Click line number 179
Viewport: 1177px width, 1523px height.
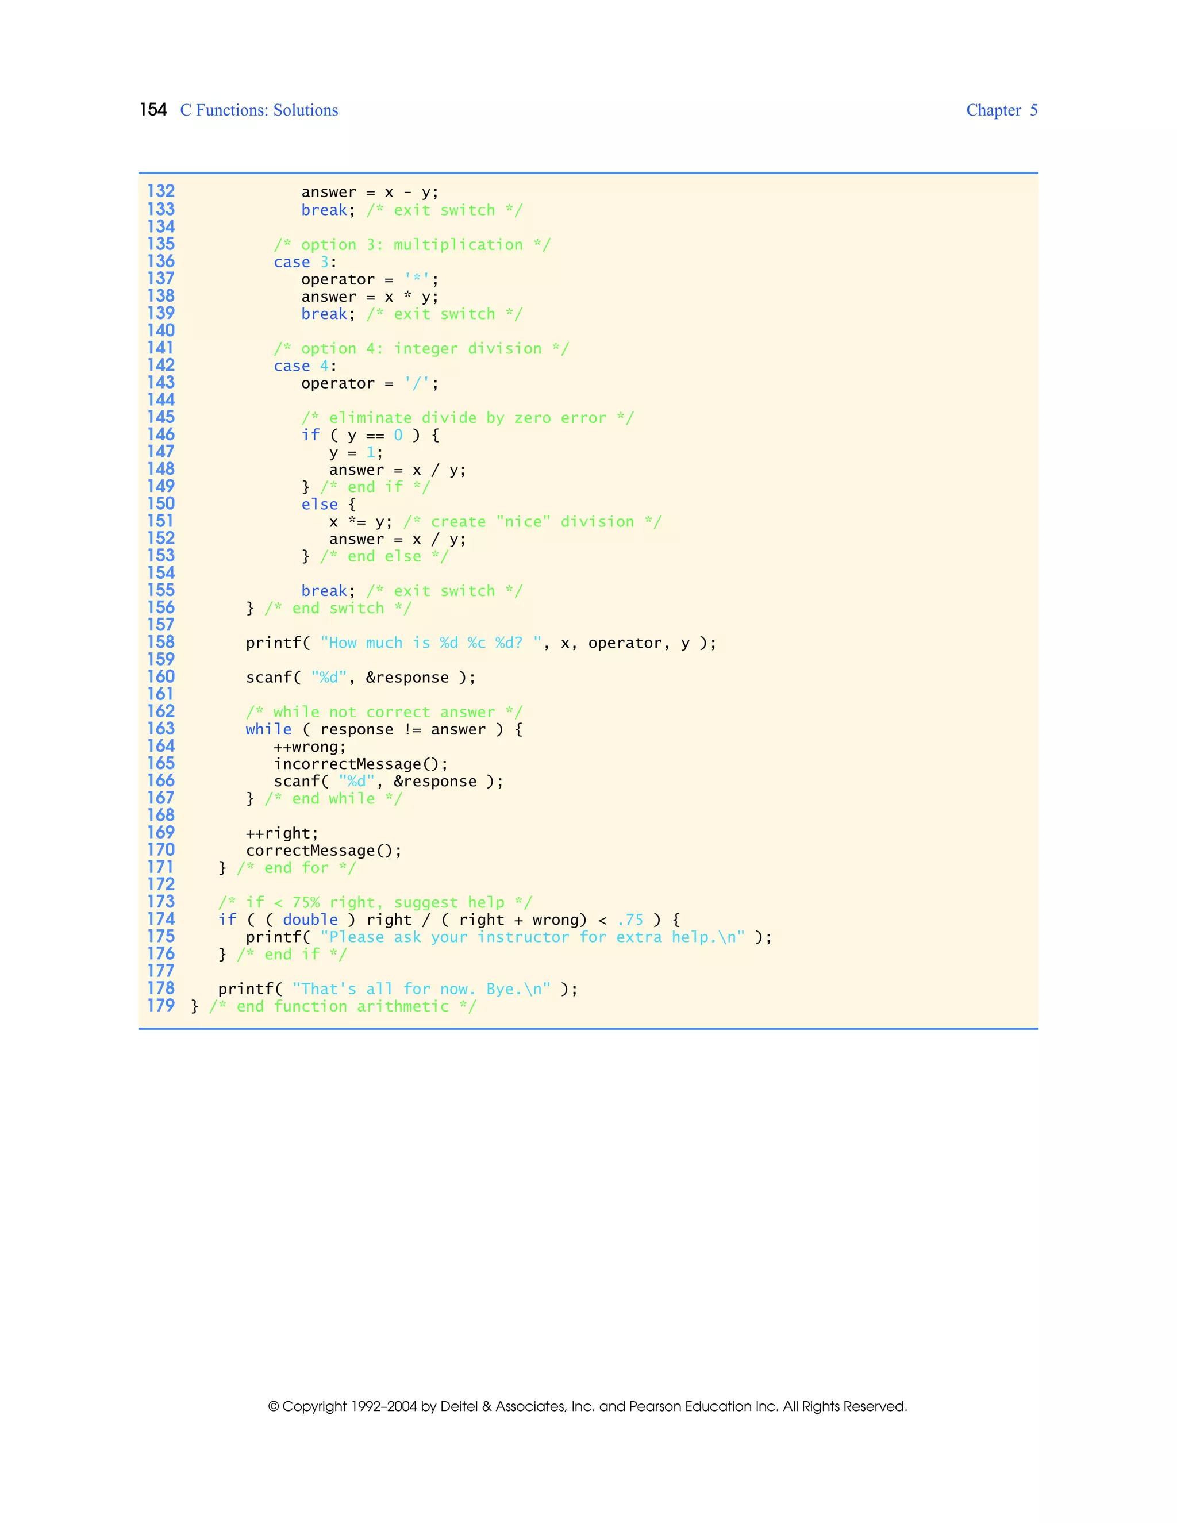(x=160, y=1006)
